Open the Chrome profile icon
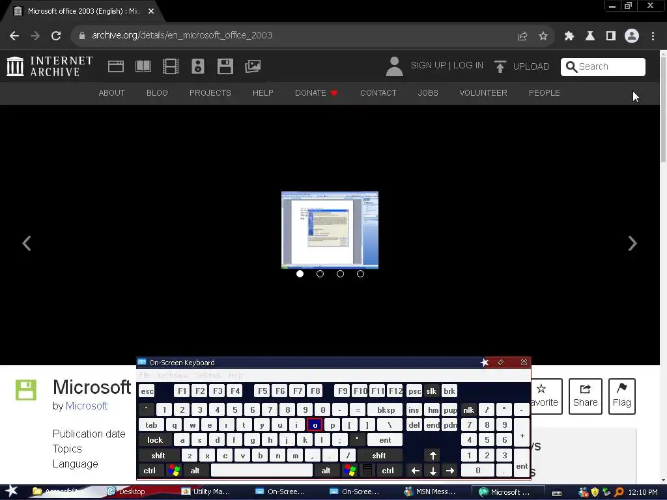This screenshot has width=667, height=500. click(x=632, y=36)
